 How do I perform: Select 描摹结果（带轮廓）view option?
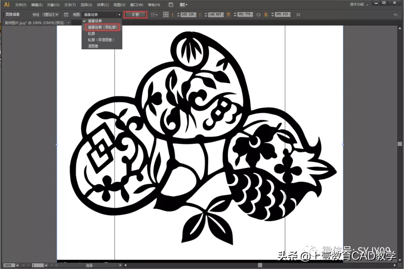pos(102,27)
